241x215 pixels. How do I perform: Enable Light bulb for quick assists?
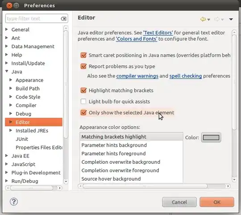coord(83,101)
